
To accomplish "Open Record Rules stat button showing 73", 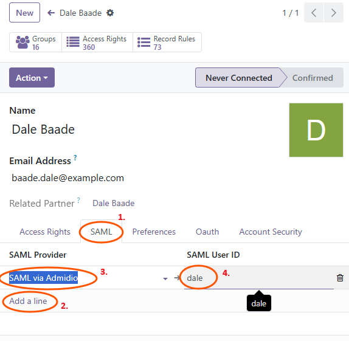I will click(167, 43).
